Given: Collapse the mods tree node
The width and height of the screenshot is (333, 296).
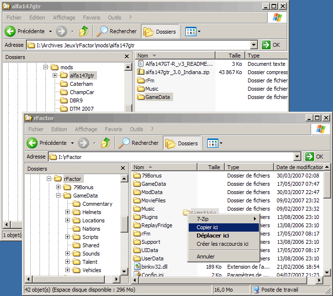Looking at the screenshot, I should pyautogui.click(x=45, y=67).
